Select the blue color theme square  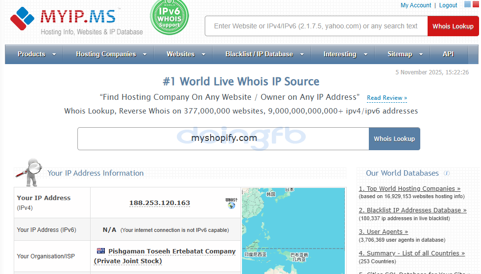(x=467, y=4)
